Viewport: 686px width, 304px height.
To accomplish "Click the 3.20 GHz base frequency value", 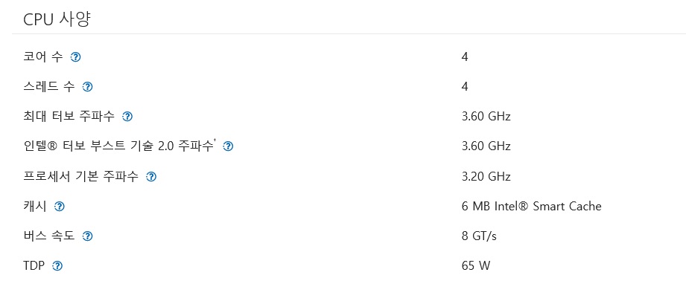I will [486, 176].
